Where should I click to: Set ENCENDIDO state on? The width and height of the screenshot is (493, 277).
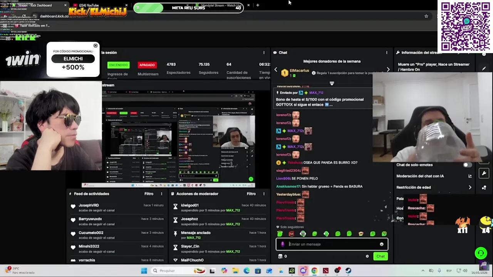(119, 65)
